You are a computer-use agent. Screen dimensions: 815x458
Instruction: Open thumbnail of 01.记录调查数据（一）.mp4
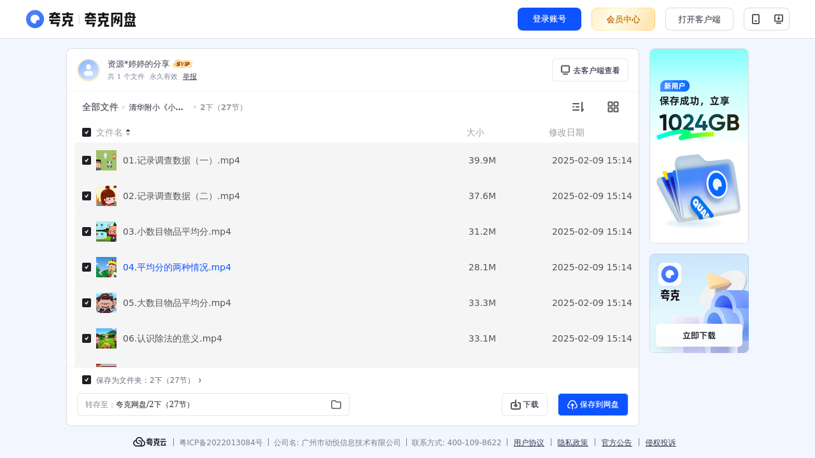(106, 160)
